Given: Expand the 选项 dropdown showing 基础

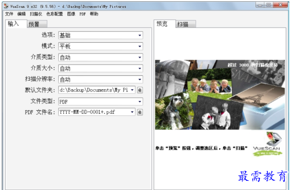Looking at the screenshot, I should (101, 35).
